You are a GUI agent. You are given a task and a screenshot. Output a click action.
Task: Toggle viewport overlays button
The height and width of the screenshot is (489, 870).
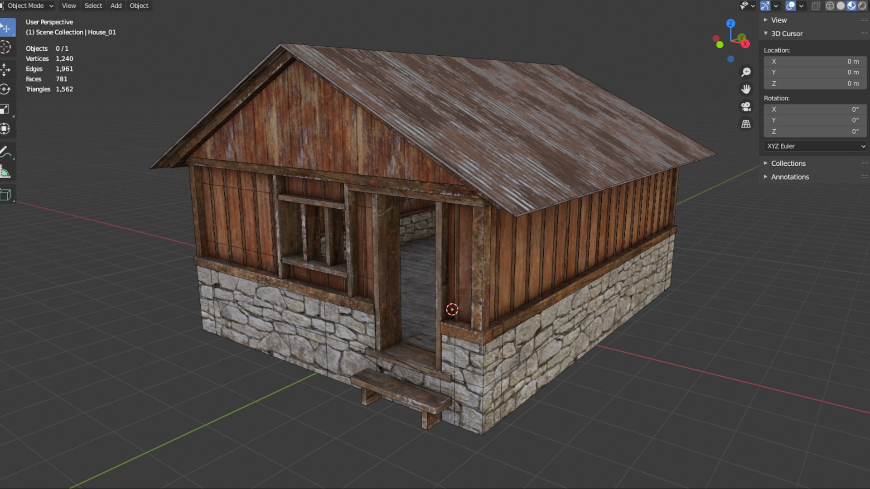791,5
